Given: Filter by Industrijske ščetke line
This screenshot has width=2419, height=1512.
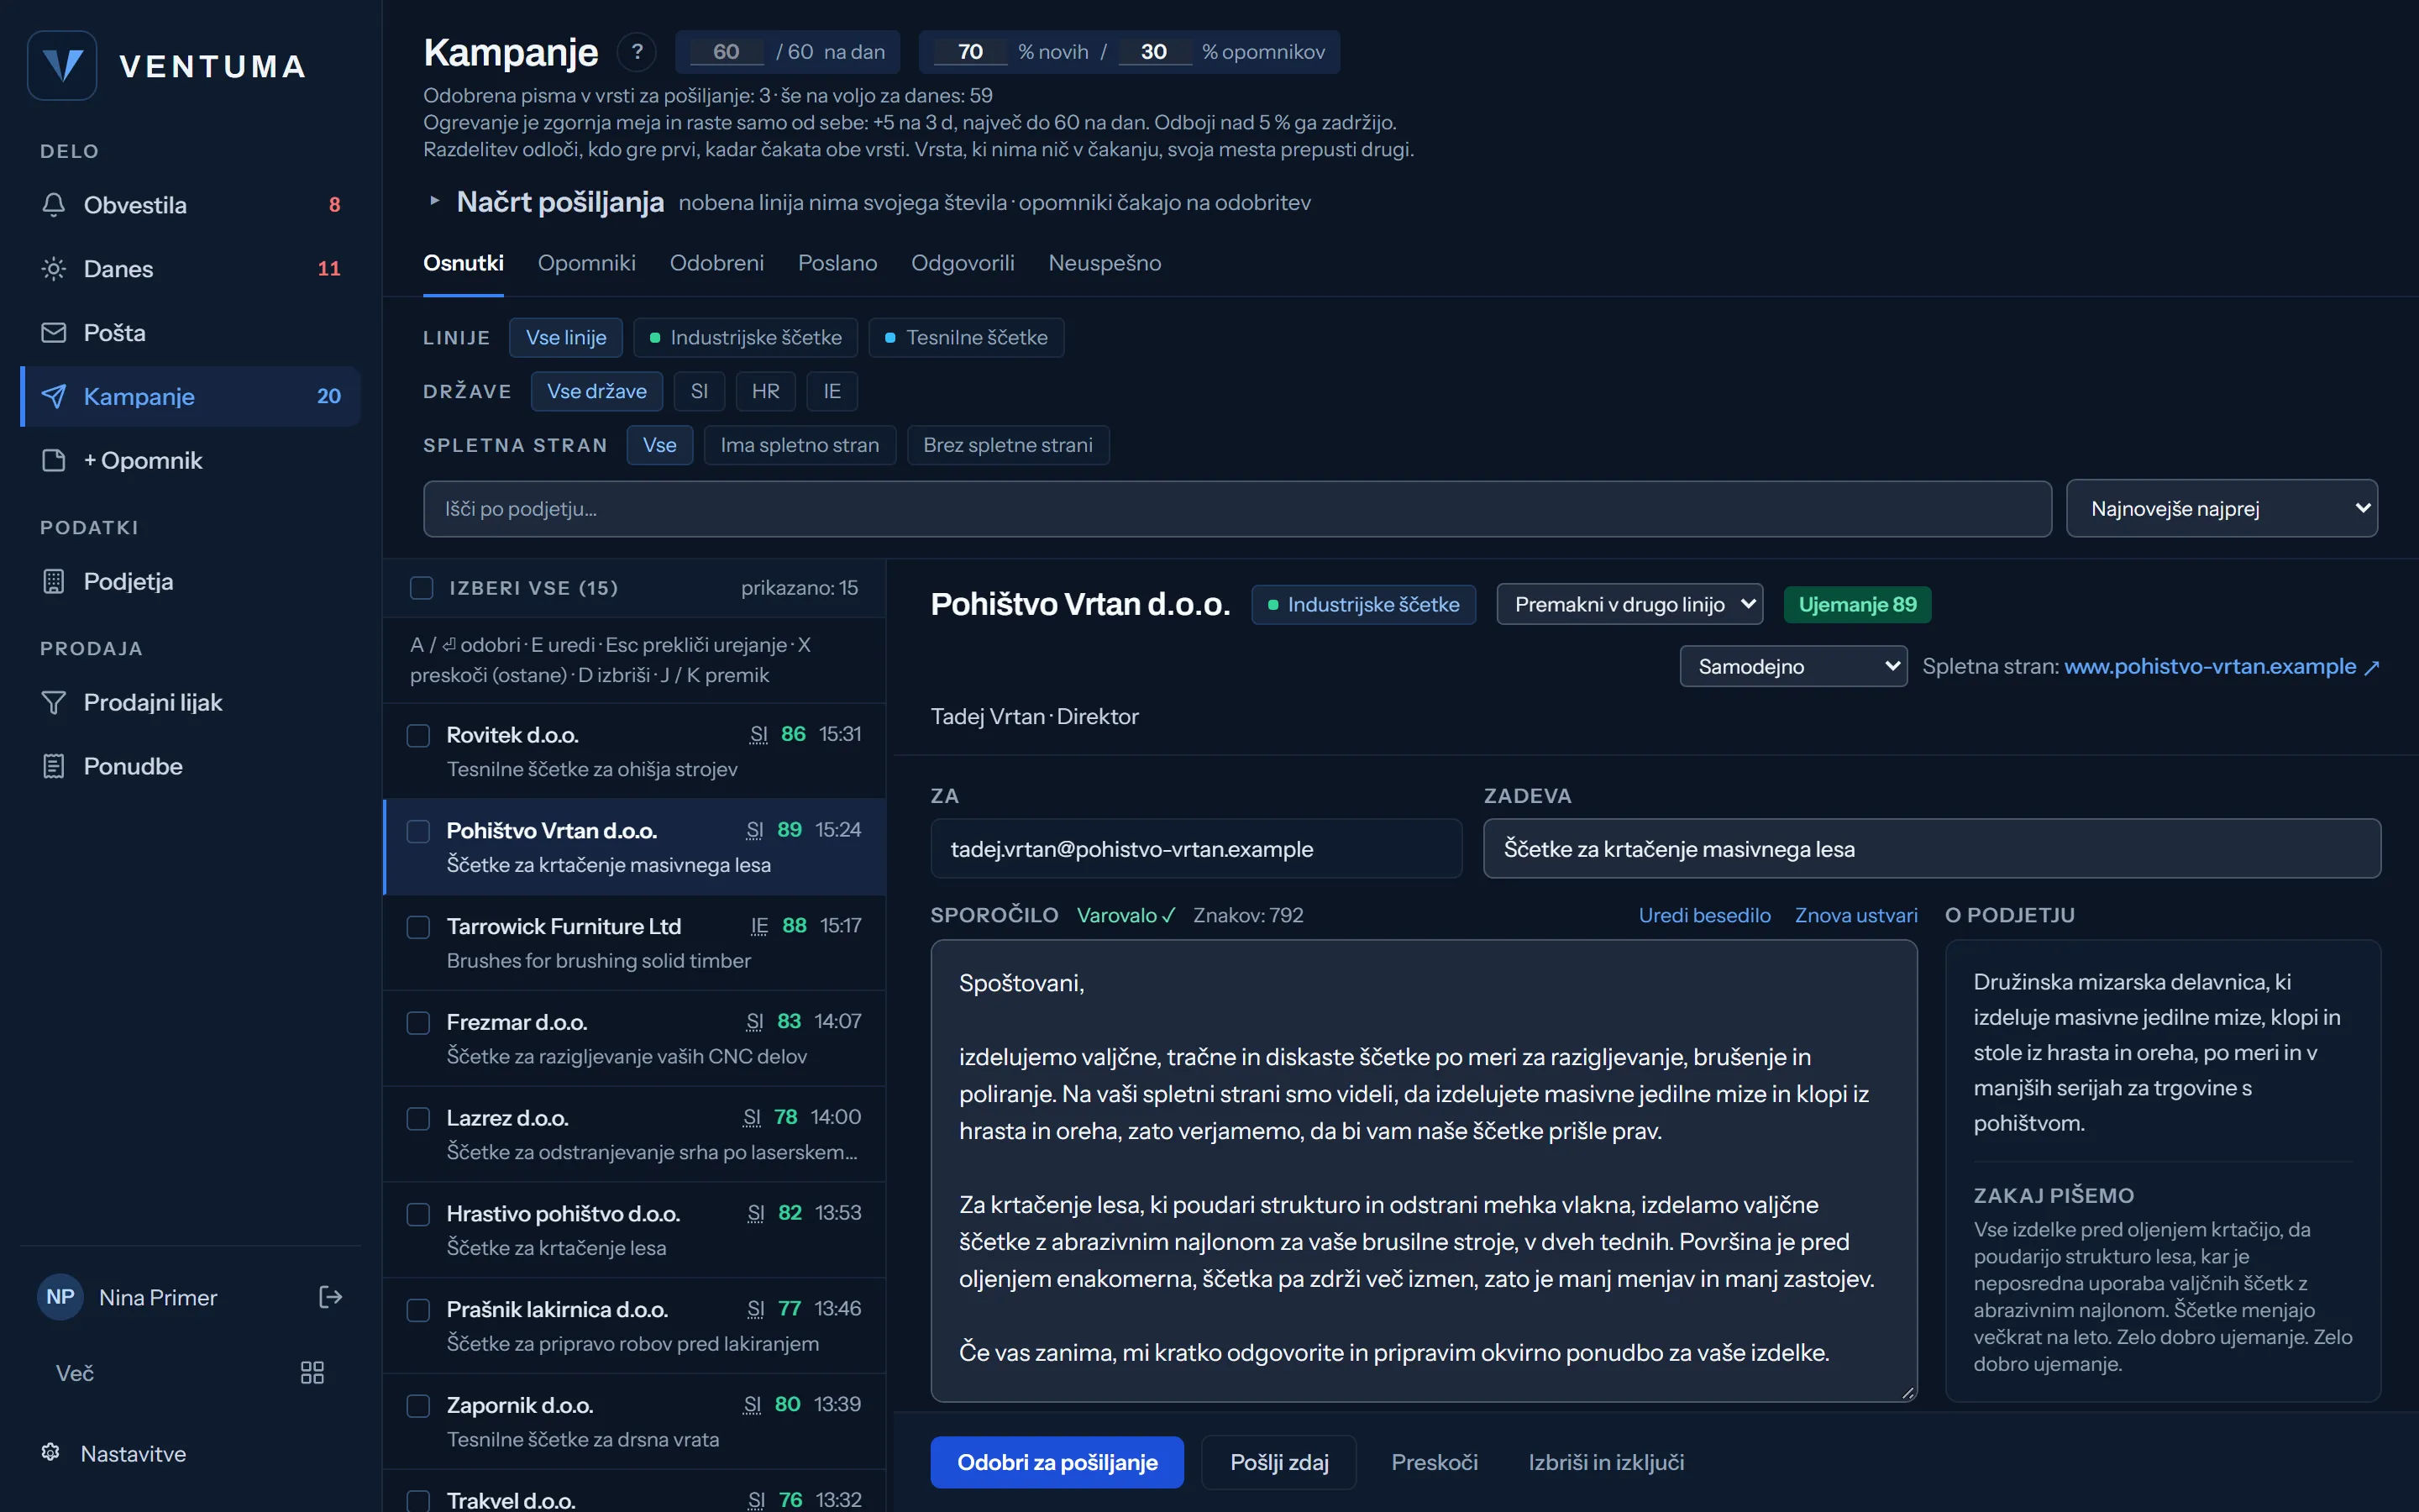Looking at the screenshot, I should pos(746,338).
